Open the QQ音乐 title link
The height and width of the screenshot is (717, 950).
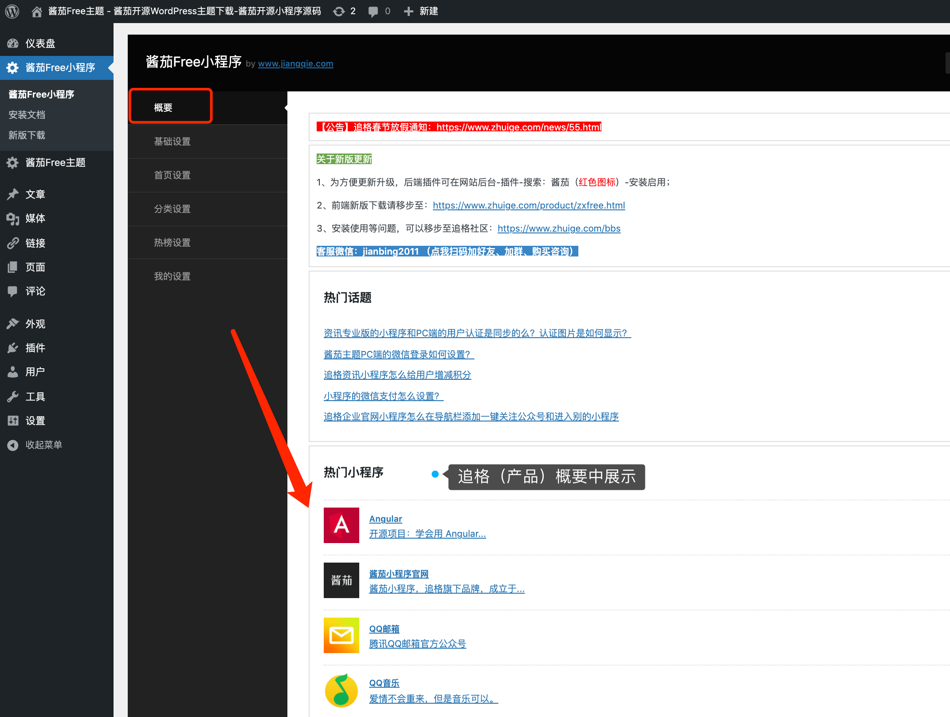pyautogui.click(x=385, y=683)
